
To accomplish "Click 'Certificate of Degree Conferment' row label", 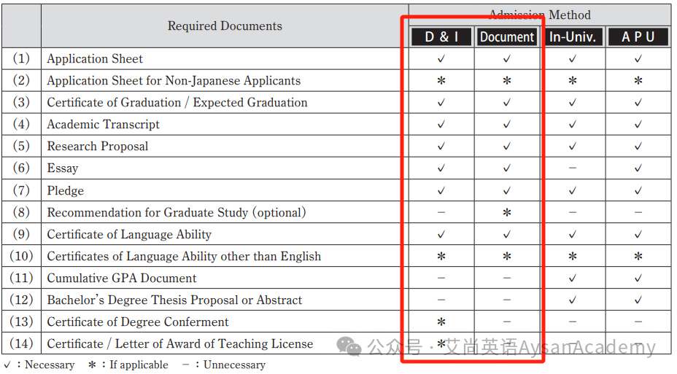I will click(x=138, y=322).
